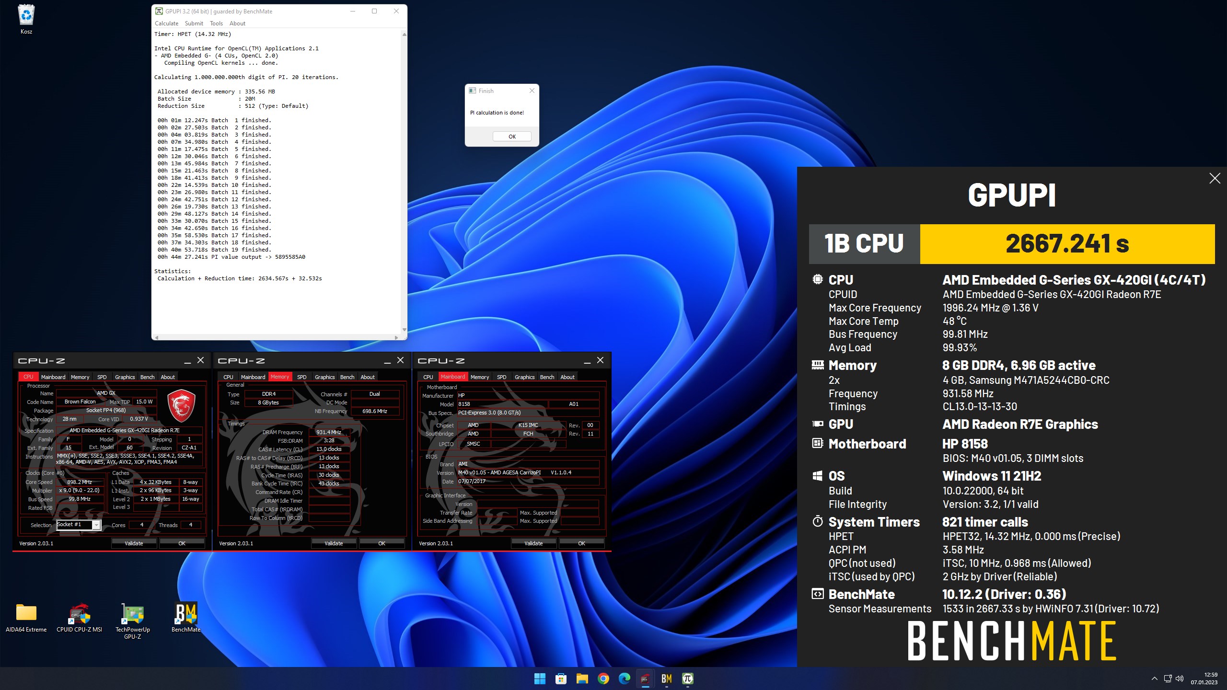The width and height of the screenshot is (1227, 690).
Task: Click the BenchMate code icon in panel
Action: coord(818,594)
